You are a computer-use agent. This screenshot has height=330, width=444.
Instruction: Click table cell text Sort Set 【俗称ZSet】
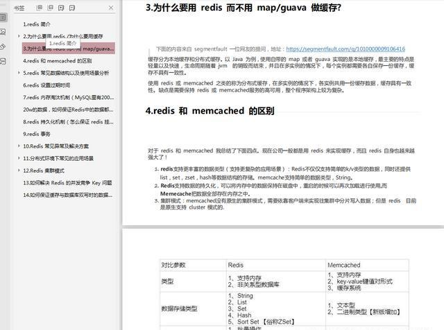(x=266, y=322)
